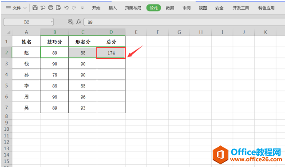Screen dimensions: 285x167
Task: Click the Undo arrow icon
Action: pyautogui.click(x=66, y=8)
